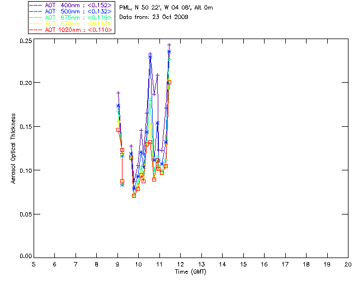Click the x-axis tick label 18
The height and width of the screenshot is (286, 358).
pos(307,264)
